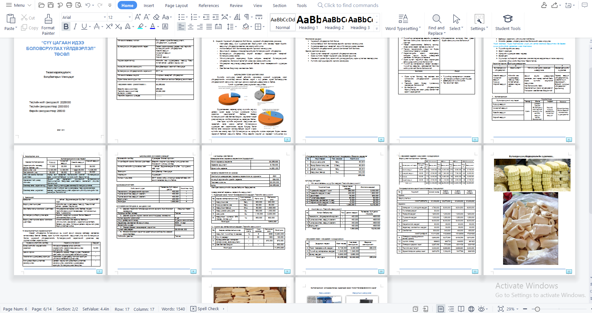This screenshot has height=313, width=592.
Task: Toggle Print Layout view in status bar
Action: [441, 309]
